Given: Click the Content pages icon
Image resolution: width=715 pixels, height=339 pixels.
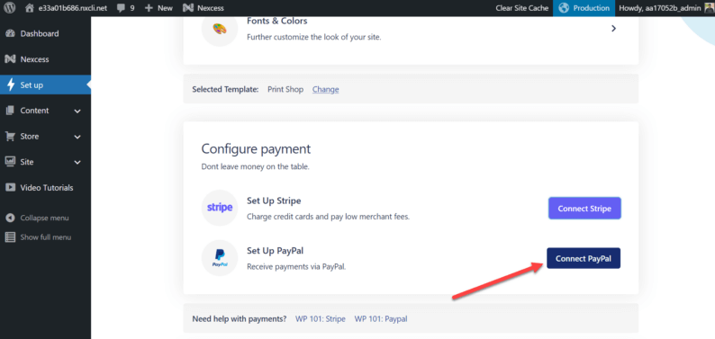Looking at the screenshot, I should pos(10,111).
